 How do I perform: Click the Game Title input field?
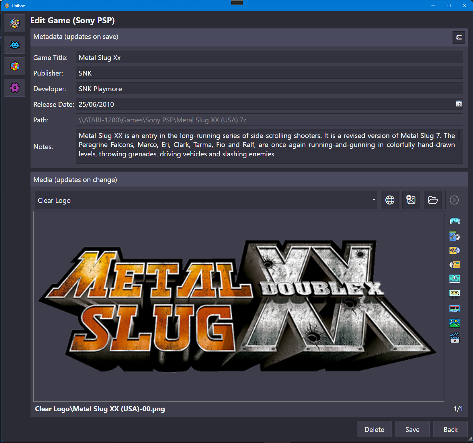pos(269,58)
